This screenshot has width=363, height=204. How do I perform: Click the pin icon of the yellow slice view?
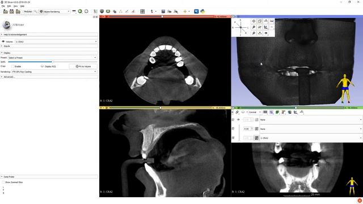click(x=101, y=108)
